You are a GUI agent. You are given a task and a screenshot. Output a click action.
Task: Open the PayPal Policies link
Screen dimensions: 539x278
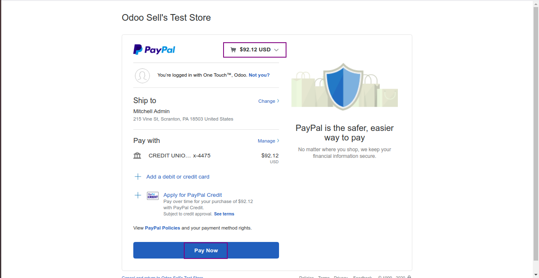click(162, 228)
